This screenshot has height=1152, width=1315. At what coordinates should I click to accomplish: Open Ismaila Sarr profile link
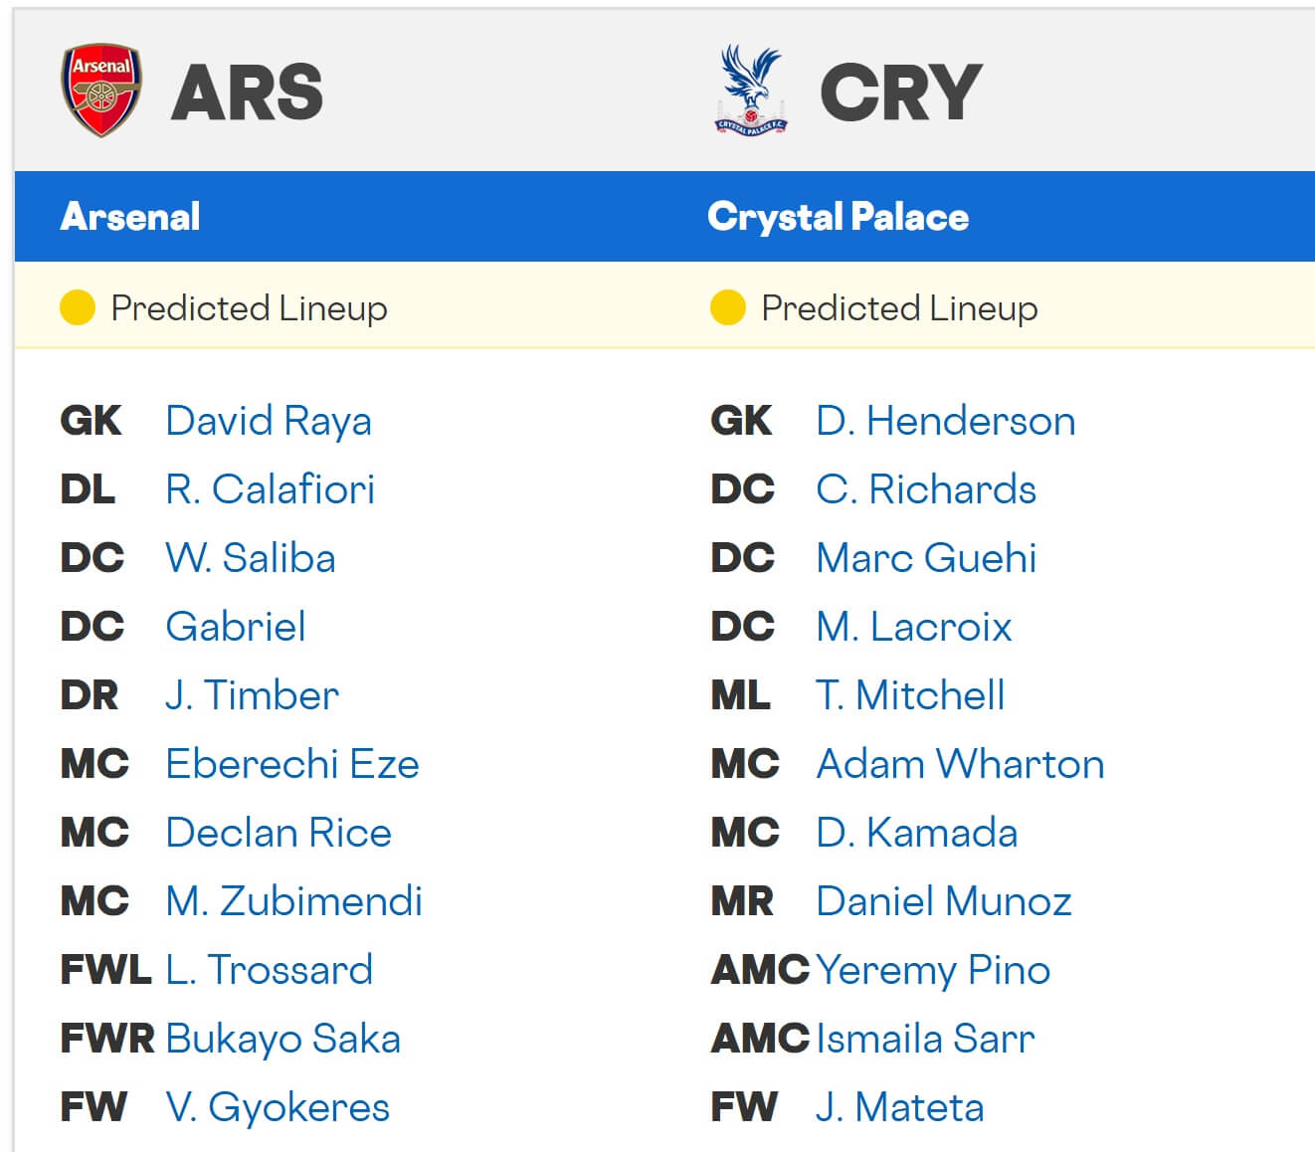coord(924,1039)
